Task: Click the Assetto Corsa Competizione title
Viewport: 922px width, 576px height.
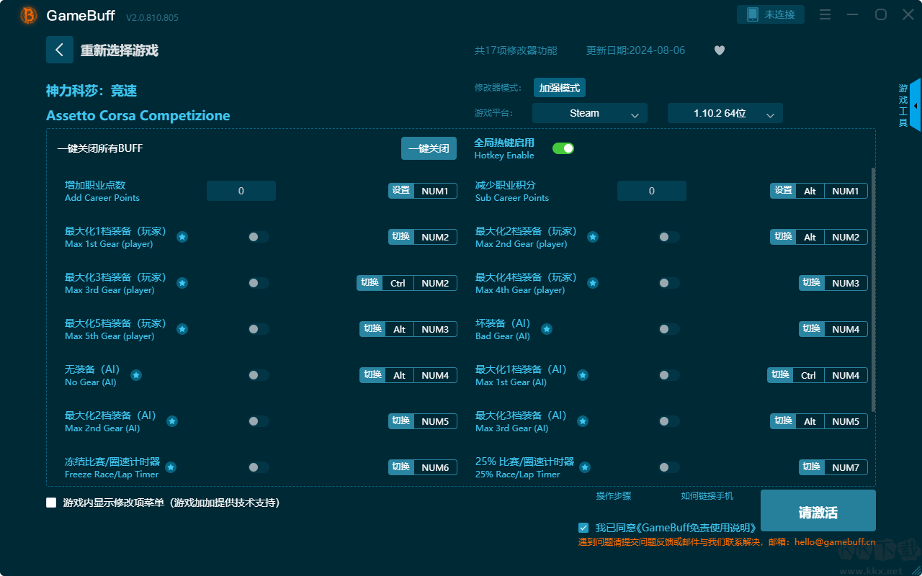Action: point(138,116)
